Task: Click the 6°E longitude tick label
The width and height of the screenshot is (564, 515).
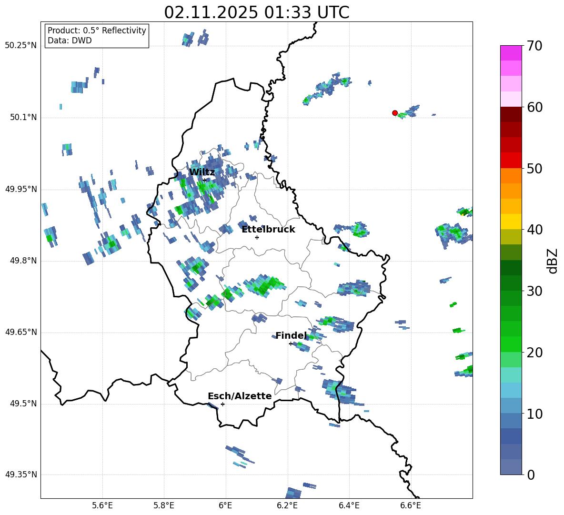Action: click(x=225, y=505)
